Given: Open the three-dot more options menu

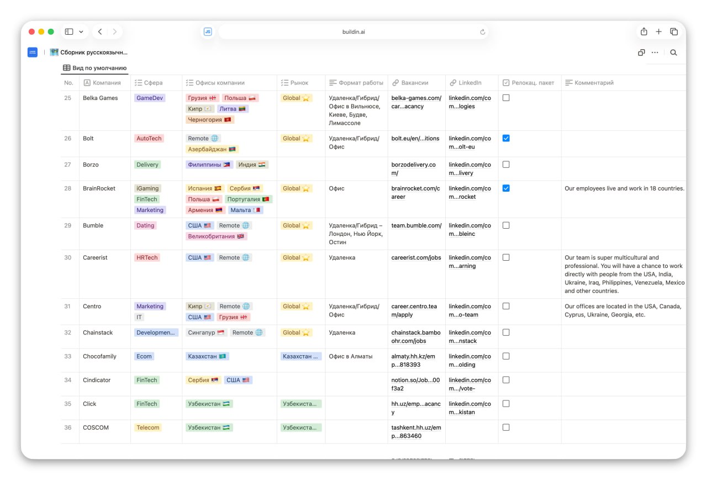Looking at the screenshot, I should pos(655,52).
